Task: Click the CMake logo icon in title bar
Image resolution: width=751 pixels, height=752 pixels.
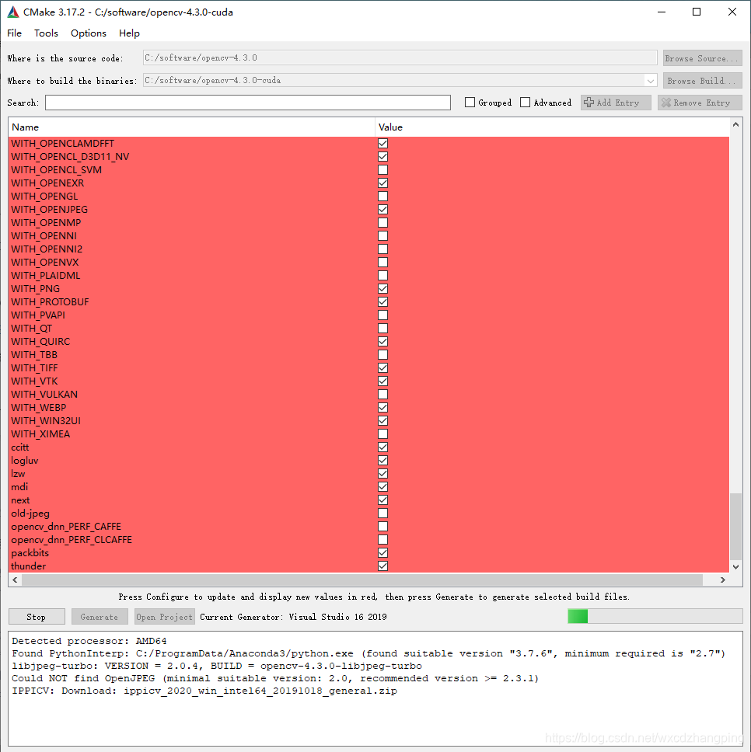Action: pos(13,12)
